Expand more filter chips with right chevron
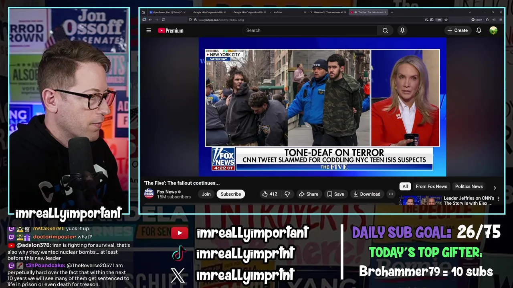This screenshot has height=288, width=513. pyautogui.click(x=495, y=188)
